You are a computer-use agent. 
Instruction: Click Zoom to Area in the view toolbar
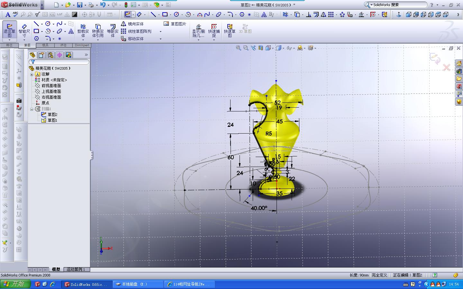(246, 48)
